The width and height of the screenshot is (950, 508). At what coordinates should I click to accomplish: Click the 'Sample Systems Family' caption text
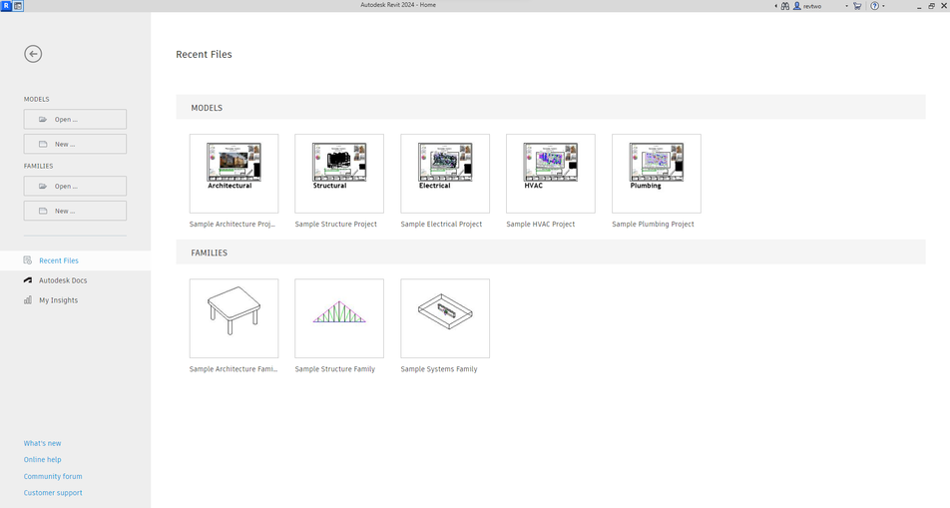pos(439,369)
